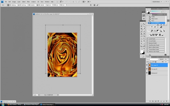Select the Brush tool

click(144, 31)
